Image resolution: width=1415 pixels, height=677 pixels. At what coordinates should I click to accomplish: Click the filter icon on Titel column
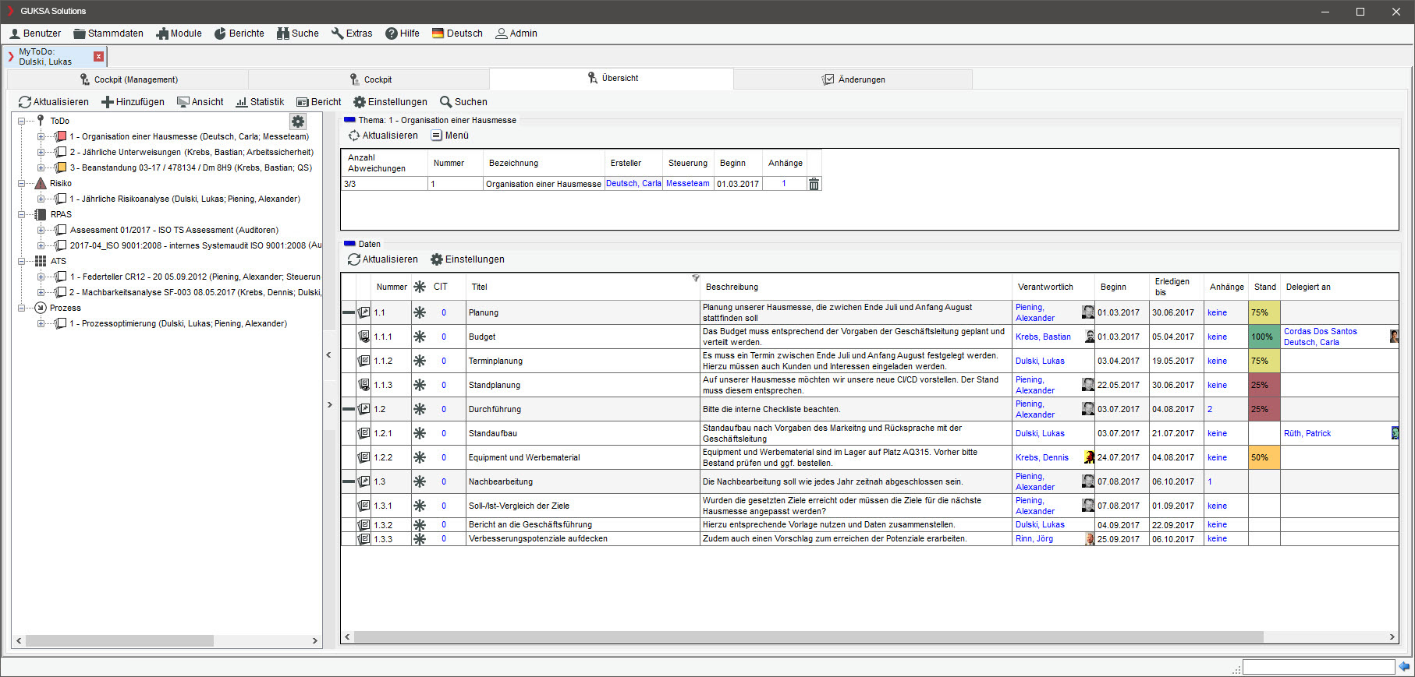coord(695,278)
